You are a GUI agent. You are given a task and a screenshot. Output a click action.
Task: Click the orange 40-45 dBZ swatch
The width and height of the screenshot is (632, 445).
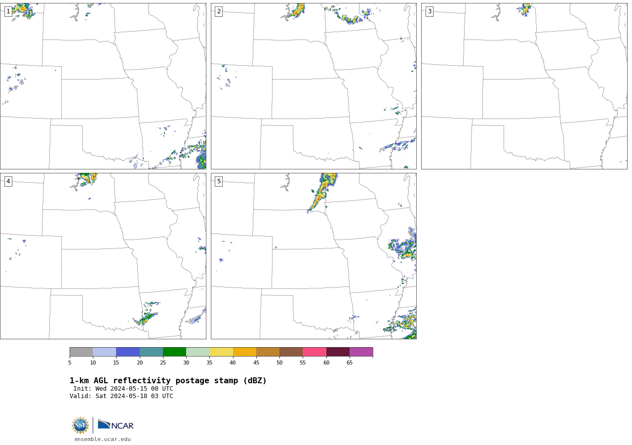[x=244, y=352]
